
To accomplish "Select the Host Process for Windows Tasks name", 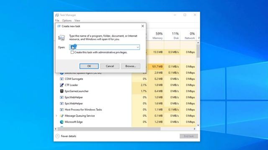I will tap(83, 110).
